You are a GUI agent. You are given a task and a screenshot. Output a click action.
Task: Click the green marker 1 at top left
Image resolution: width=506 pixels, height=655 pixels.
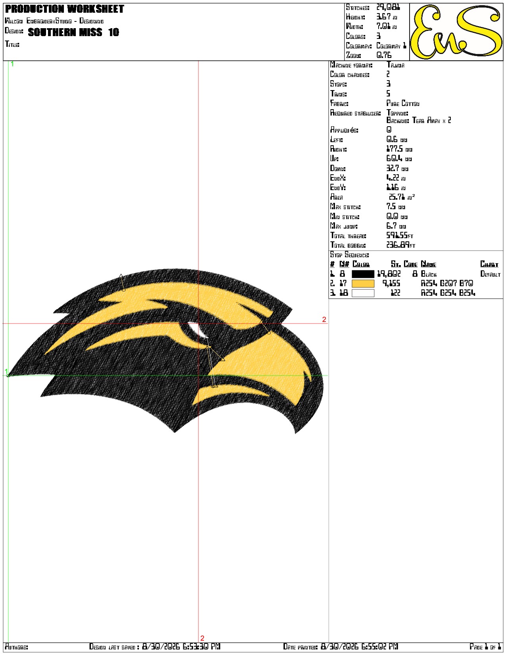[x=12, y=64]
